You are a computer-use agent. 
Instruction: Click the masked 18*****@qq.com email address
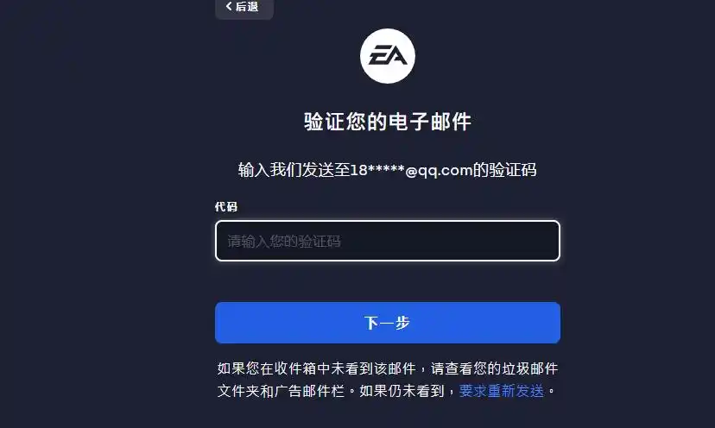411,170
